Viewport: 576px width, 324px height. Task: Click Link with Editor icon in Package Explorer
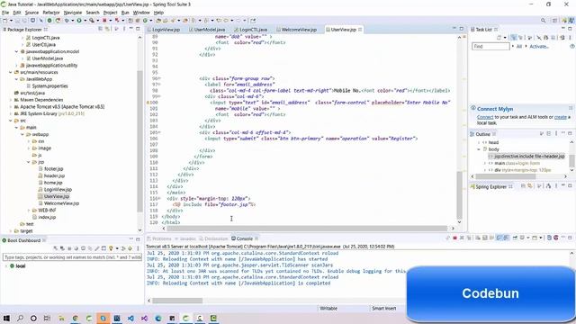pyautogui.click(x=107, y=29)
